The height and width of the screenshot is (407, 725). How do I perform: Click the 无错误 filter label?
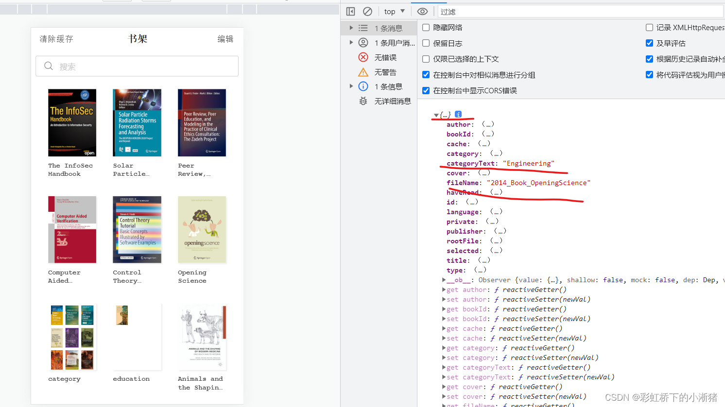tap(385, 57)
